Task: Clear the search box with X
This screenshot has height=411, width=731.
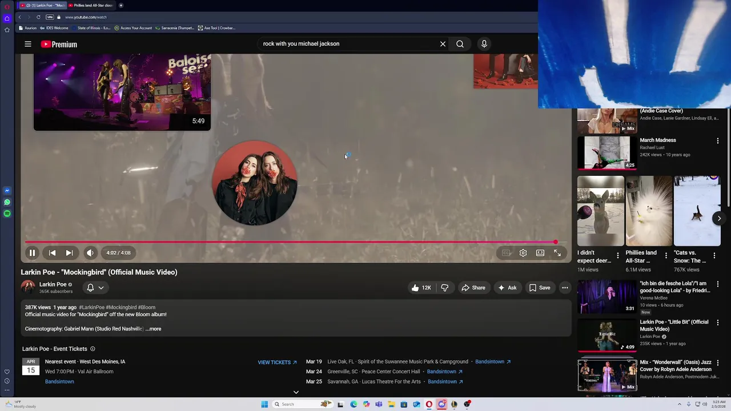Action: coord(443,44)
